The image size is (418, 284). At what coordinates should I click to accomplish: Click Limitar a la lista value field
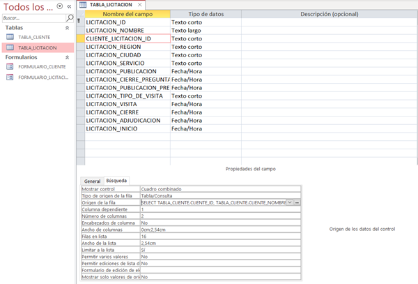pyautogui.click(x=220, y=250)
